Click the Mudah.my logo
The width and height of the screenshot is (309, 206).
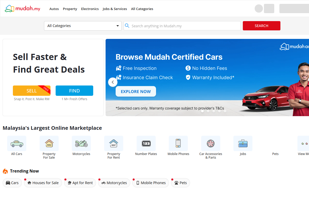(x=23, y=8)
